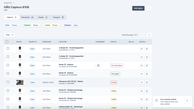Viewport: 194px width, 109px height.
Task: Select the Listed 10 pcs chip
Action: point(52,25)
